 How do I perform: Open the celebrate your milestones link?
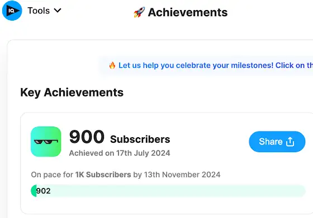tap(216, 65)
